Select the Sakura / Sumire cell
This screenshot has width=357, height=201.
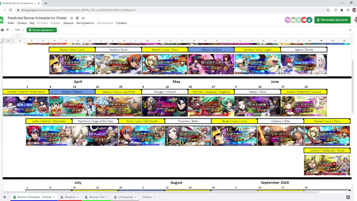211,50
